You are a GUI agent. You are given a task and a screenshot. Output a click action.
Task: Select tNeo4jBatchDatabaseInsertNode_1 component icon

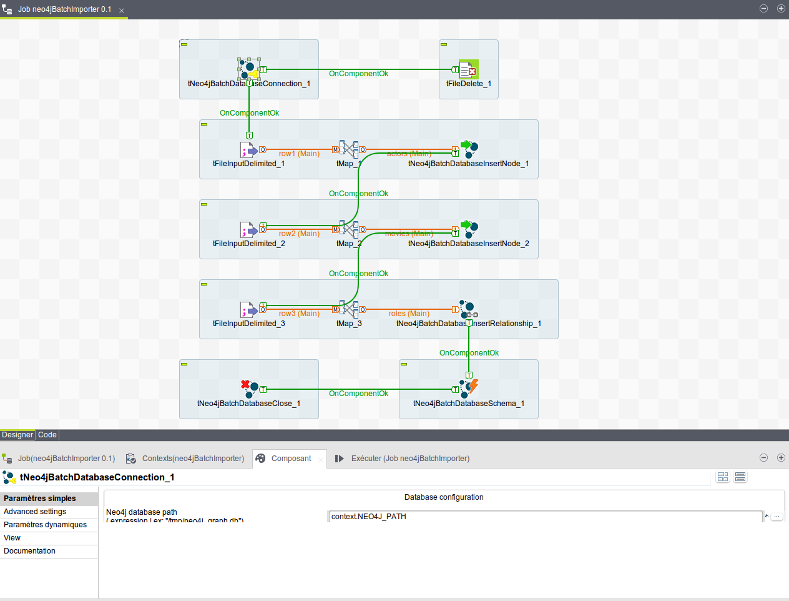click(469, 149)
